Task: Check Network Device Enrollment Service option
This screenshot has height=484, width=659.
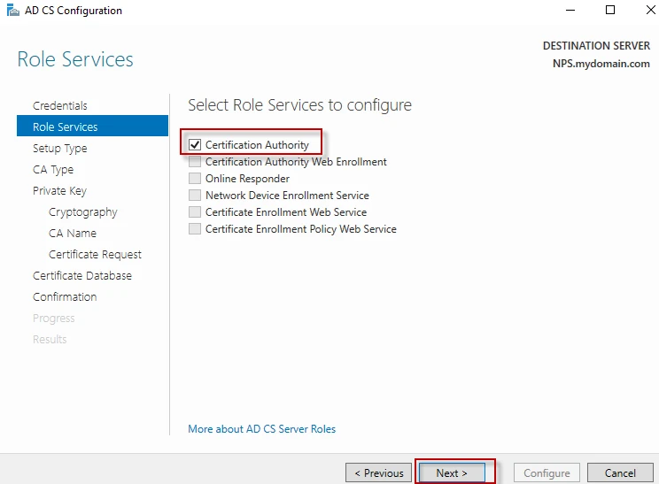Action: (x=195, y=196)
